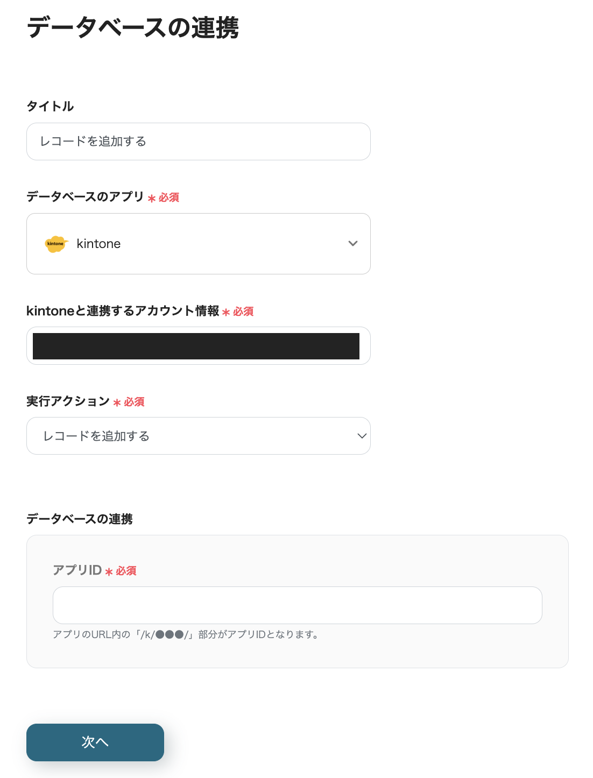Click the 必須 marker beside アカウント情報
Viewport: 593px width, 778px height.
pyautogui.click(x=243, y=312)
